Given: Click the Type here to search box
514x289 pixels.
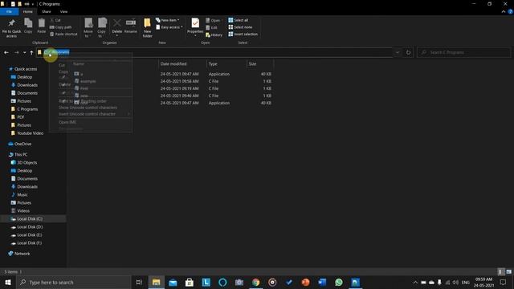Looking at the screenshot, I should click(73, 282).
